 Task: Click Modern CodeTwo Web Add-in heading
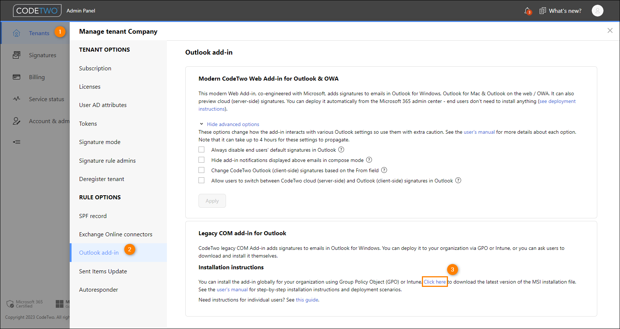[x=269, y=78]
